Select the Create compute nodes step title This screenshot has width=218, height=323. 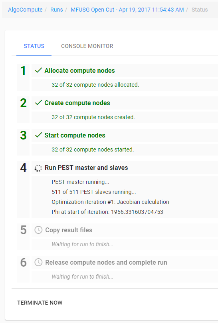(x=77, y=103)
